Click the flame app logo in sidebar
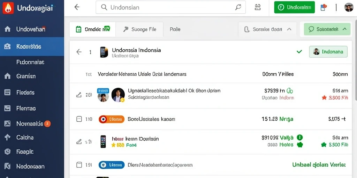 coord(8,8)
